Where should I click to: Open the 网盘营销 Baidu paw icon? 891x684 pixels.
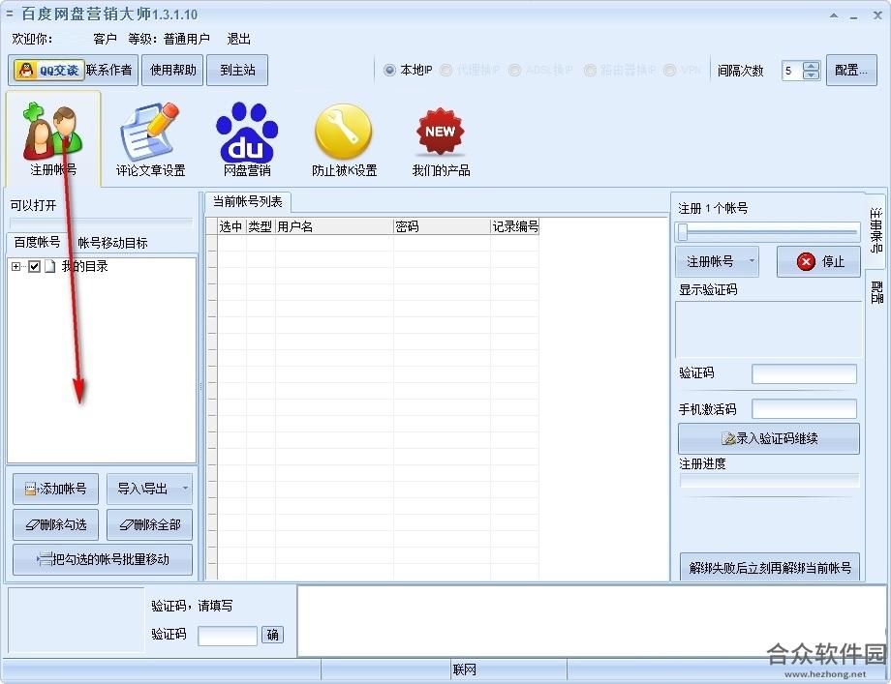click(x=247, y=139)
